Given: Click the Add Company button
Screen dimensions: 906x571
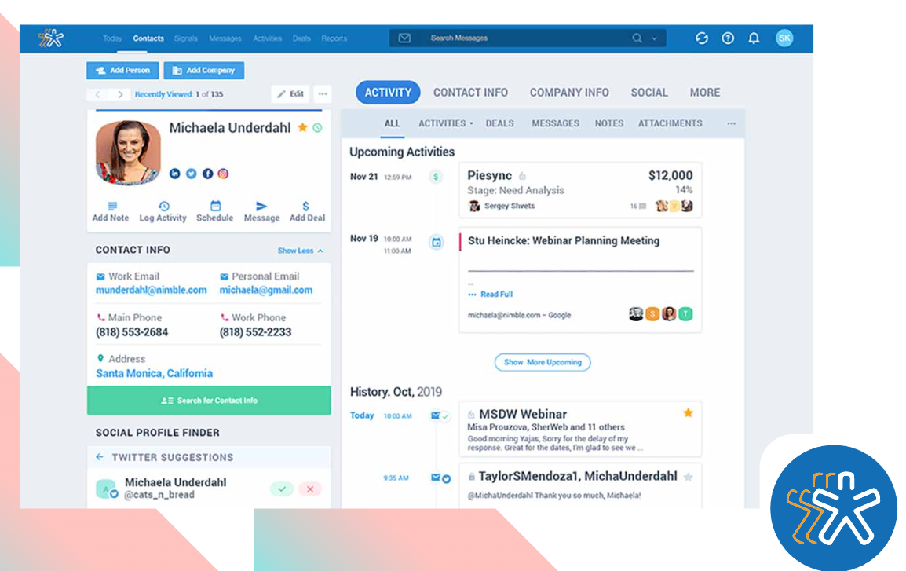Looking at the screenshot, I should [x=204, y=71].
